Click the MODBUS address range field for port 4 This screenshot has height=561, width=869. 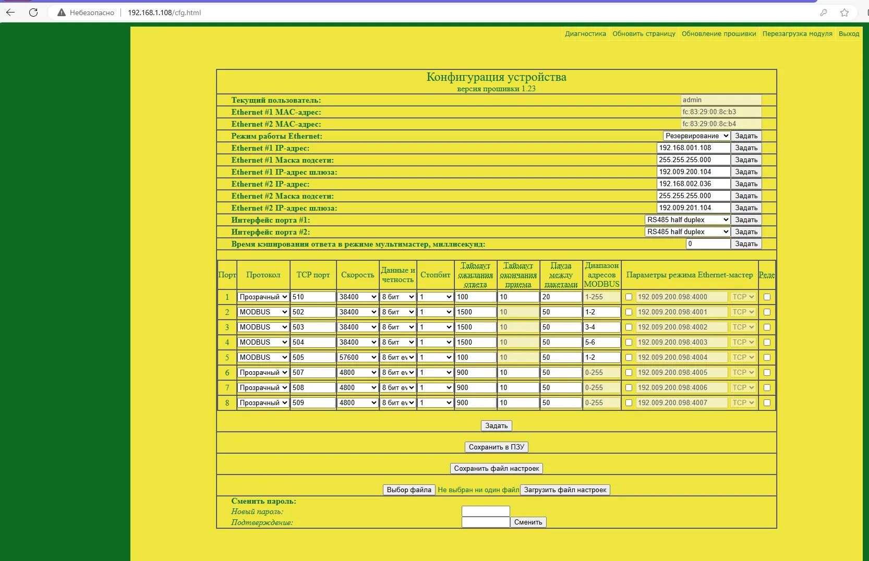pos(601,343)
